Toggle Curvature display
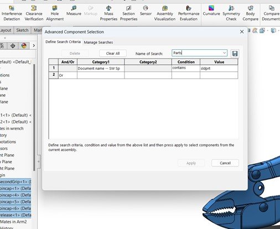280x229 pixels. tap(211, 11)
